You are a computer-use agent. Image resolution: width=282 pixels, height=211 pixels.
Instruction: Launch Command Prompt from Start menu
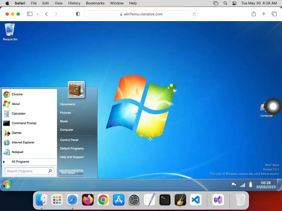pyautogui.click(x=29, y=123)
